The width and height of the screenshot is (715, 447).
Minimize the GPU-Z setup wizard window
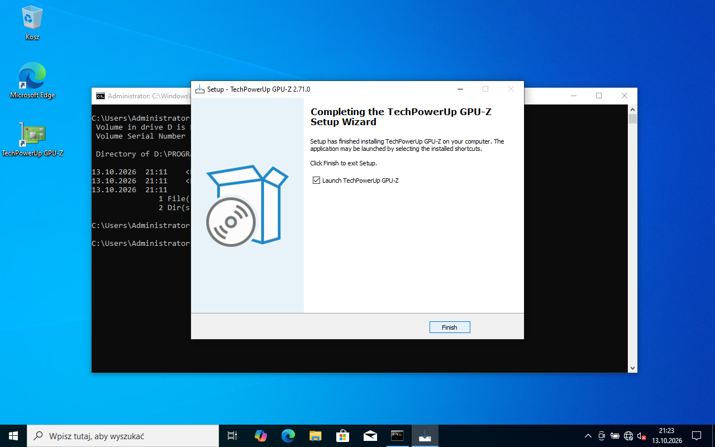460,89
